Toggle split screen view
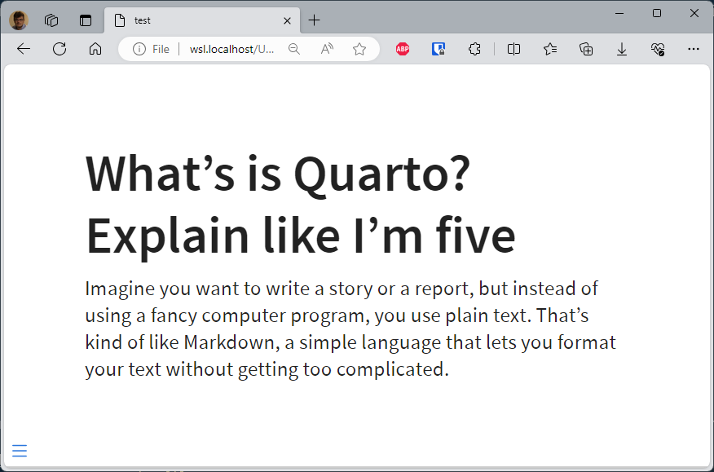 (513, 49)
